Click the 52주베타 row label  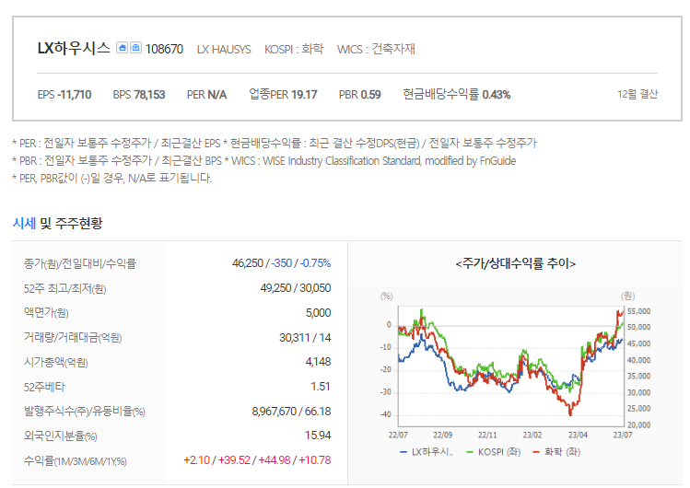[44, 387]
